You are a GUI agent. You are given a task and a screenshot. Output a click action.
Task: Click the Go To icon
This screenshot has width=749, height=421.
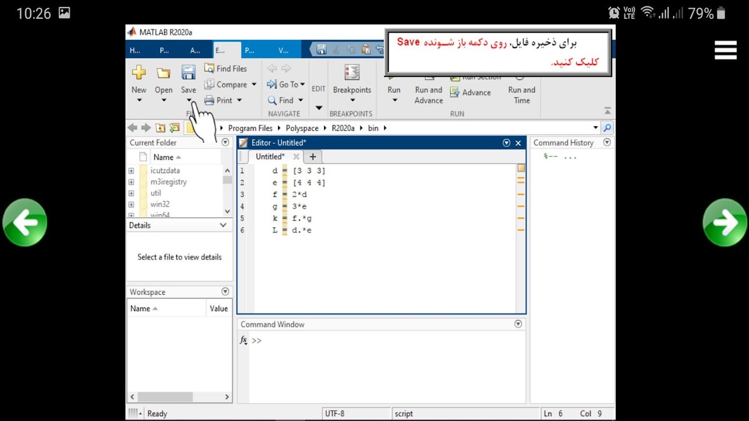click(272, 84)
